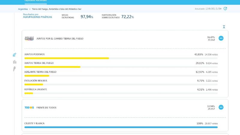Viewport: 240px width, 135px height.
Task: Click the 43,83% Juntos Podemos percentage
Action: coord(199,54)
